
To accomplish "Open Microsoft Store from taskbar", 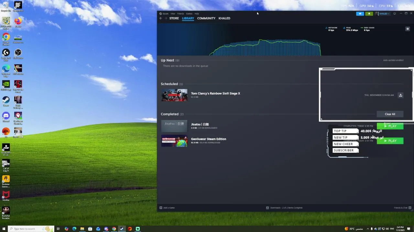I will tap(90, 229).
